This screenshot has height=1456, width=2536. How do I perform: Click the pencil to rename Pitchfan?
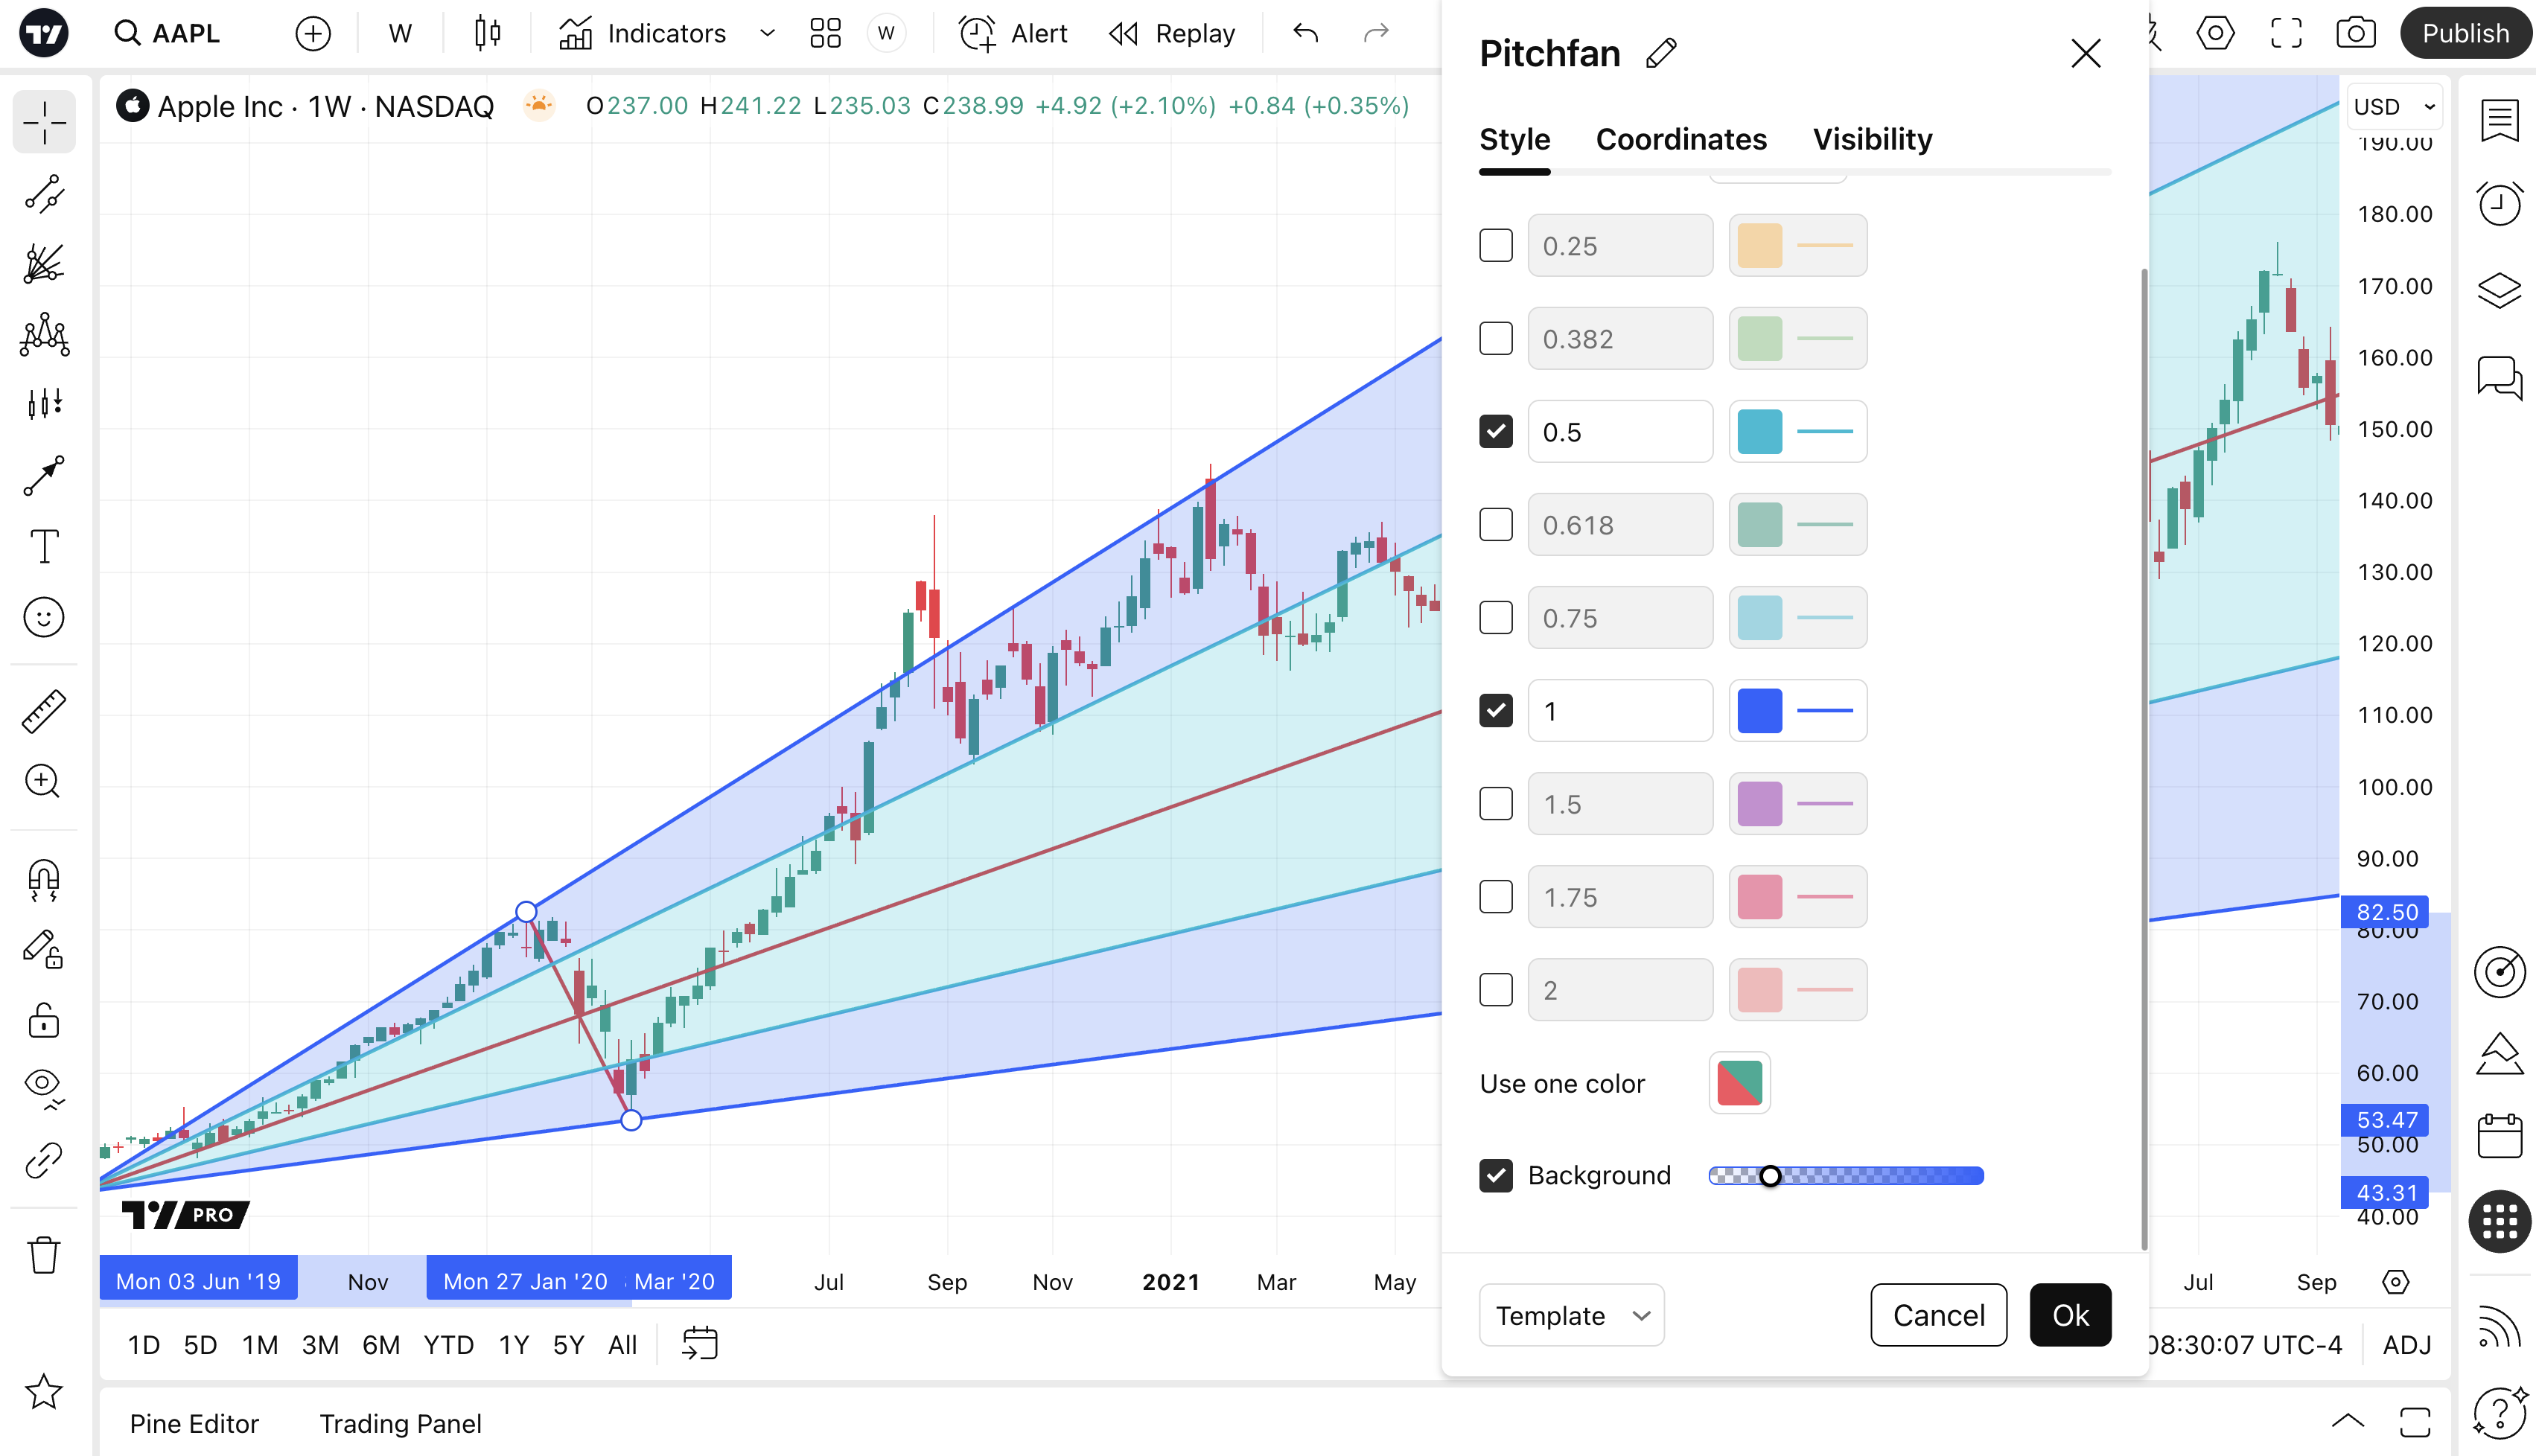click(x=1661, y=53)
